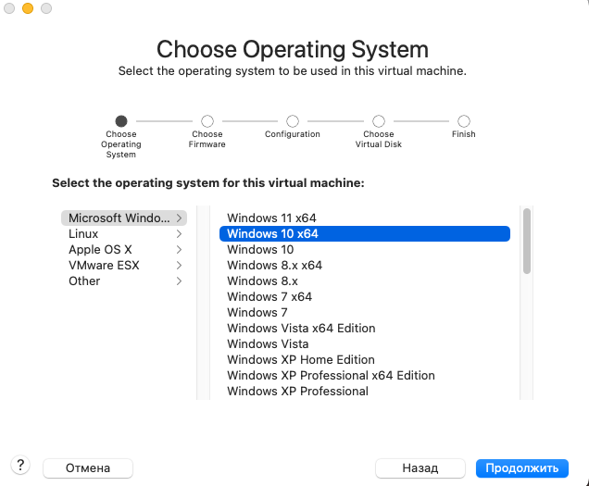Screen dimensions: 589x486
Task: Expand the VMware ESX chevron
Action: click(x=179, y=266)
